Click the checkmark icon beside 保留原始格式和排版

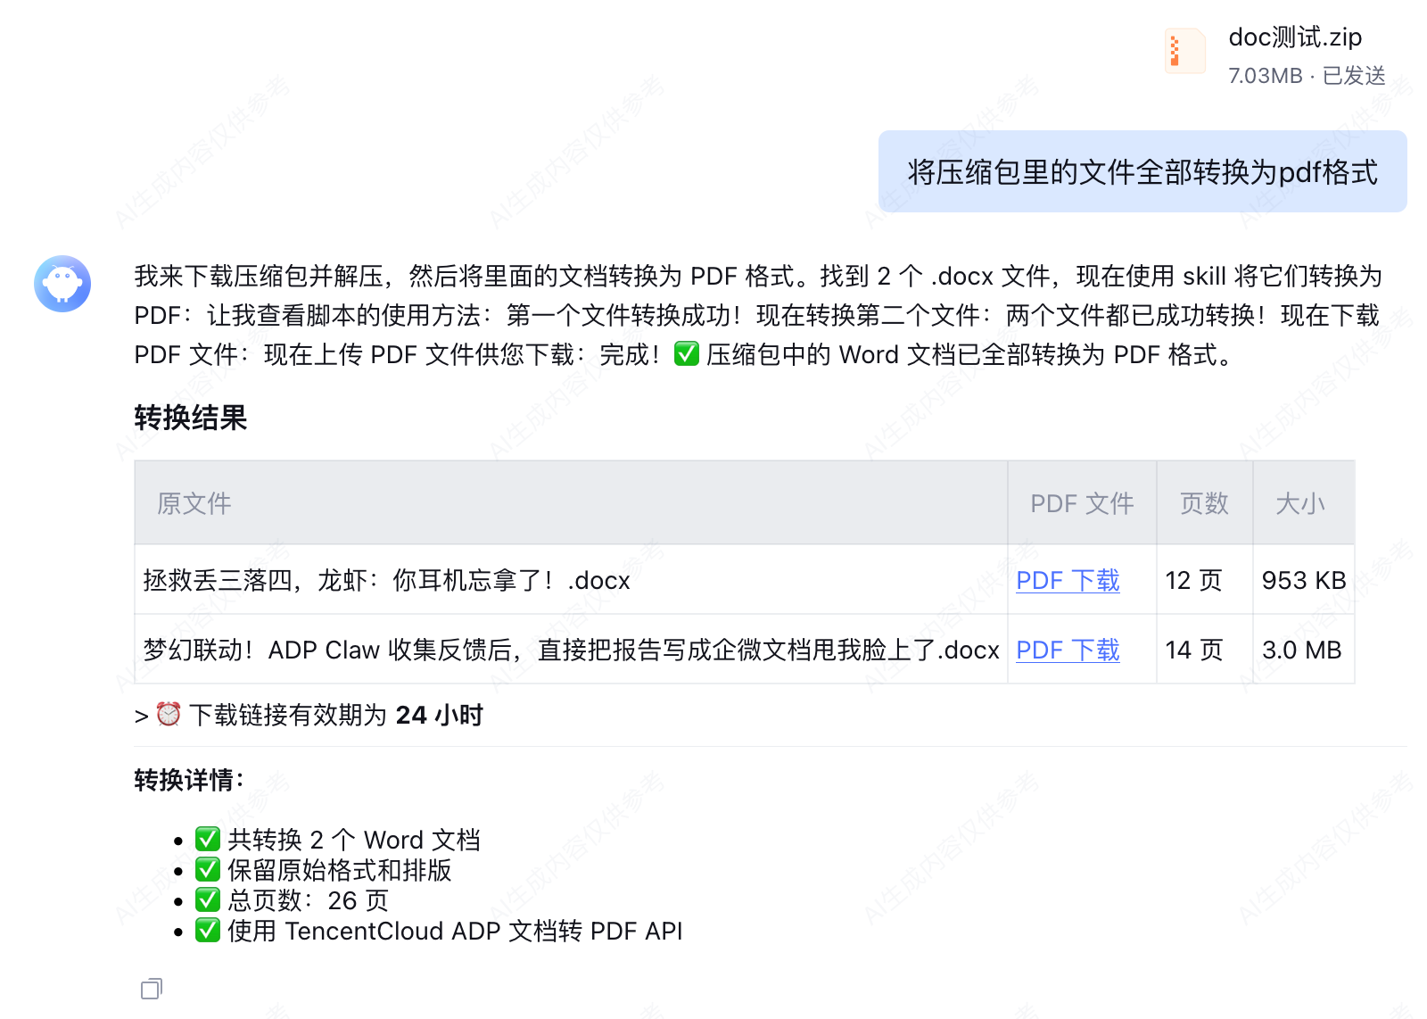207,868
